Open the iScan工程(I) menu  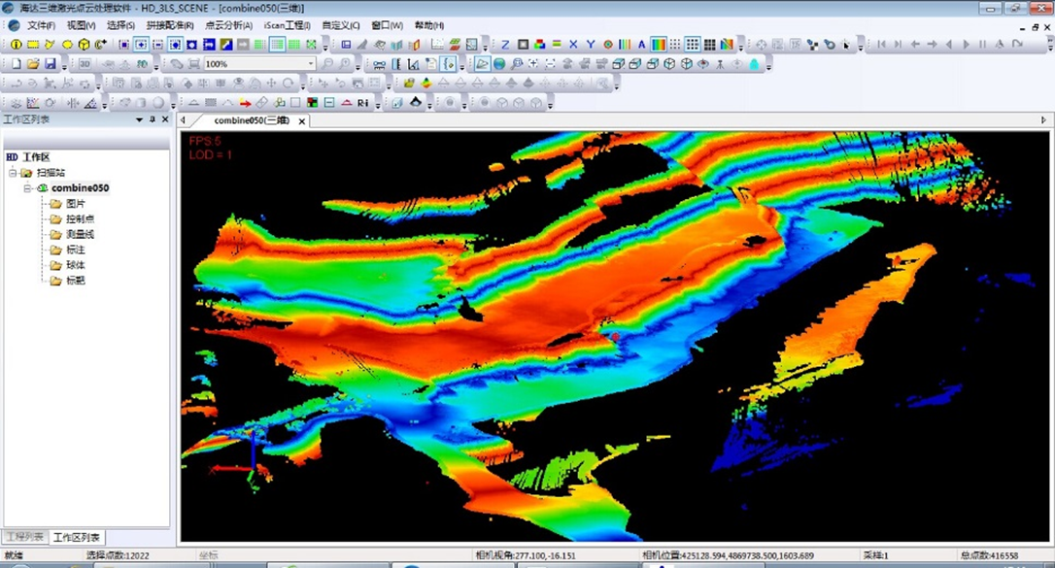(287, 25)
